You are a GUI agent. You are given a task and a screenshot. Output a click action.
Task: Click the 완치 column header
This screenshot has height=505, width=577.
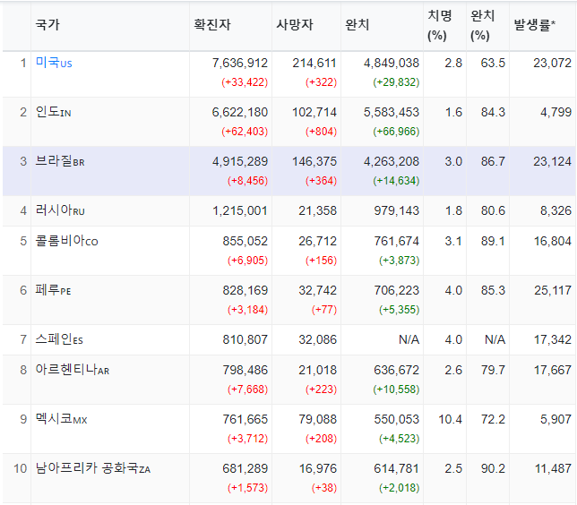click(x=357, y=25)
